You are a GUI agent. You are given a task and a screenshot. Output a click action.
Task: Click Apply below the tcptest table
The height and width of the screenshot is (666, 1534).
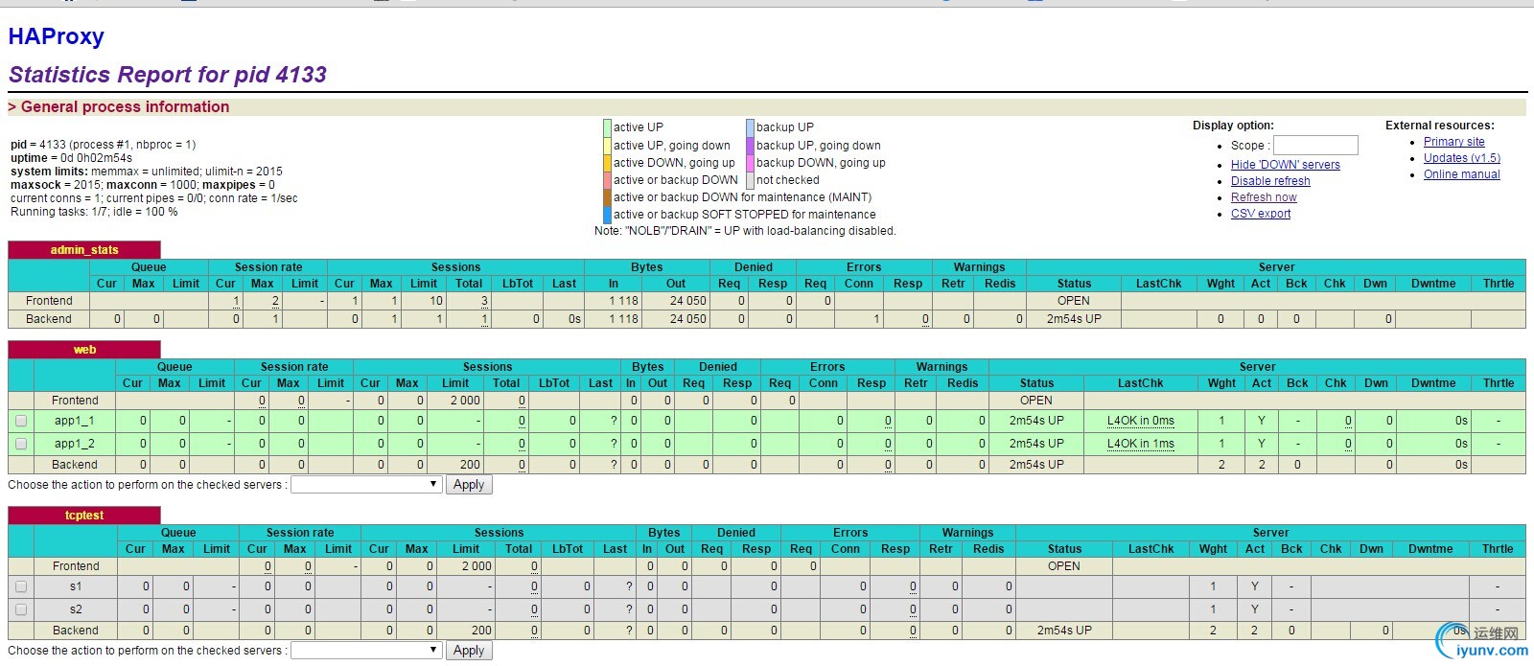coord(469,651)
